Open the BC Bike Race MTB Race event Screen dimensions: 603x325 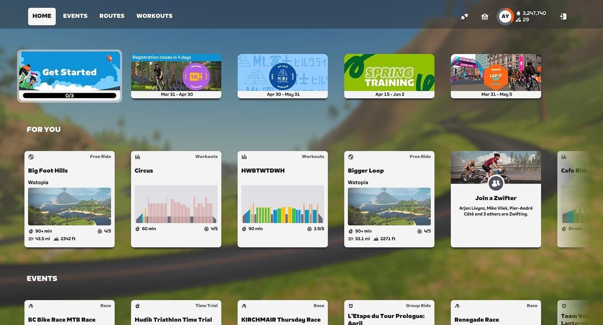pyautogui.click(x=69, y=313)
